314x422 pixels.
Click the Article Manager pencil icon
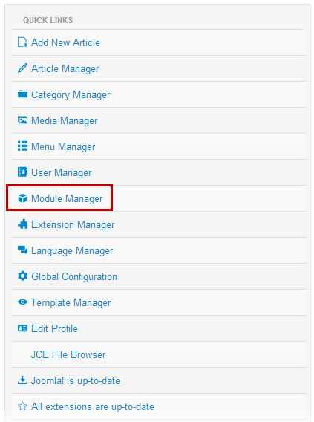coord(22,68)
